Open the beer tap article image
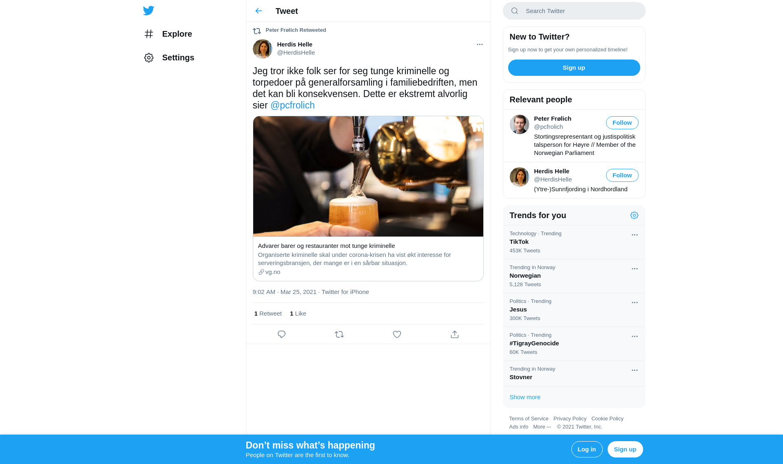Screen dimensions: 783x464 tap(368, 176)
